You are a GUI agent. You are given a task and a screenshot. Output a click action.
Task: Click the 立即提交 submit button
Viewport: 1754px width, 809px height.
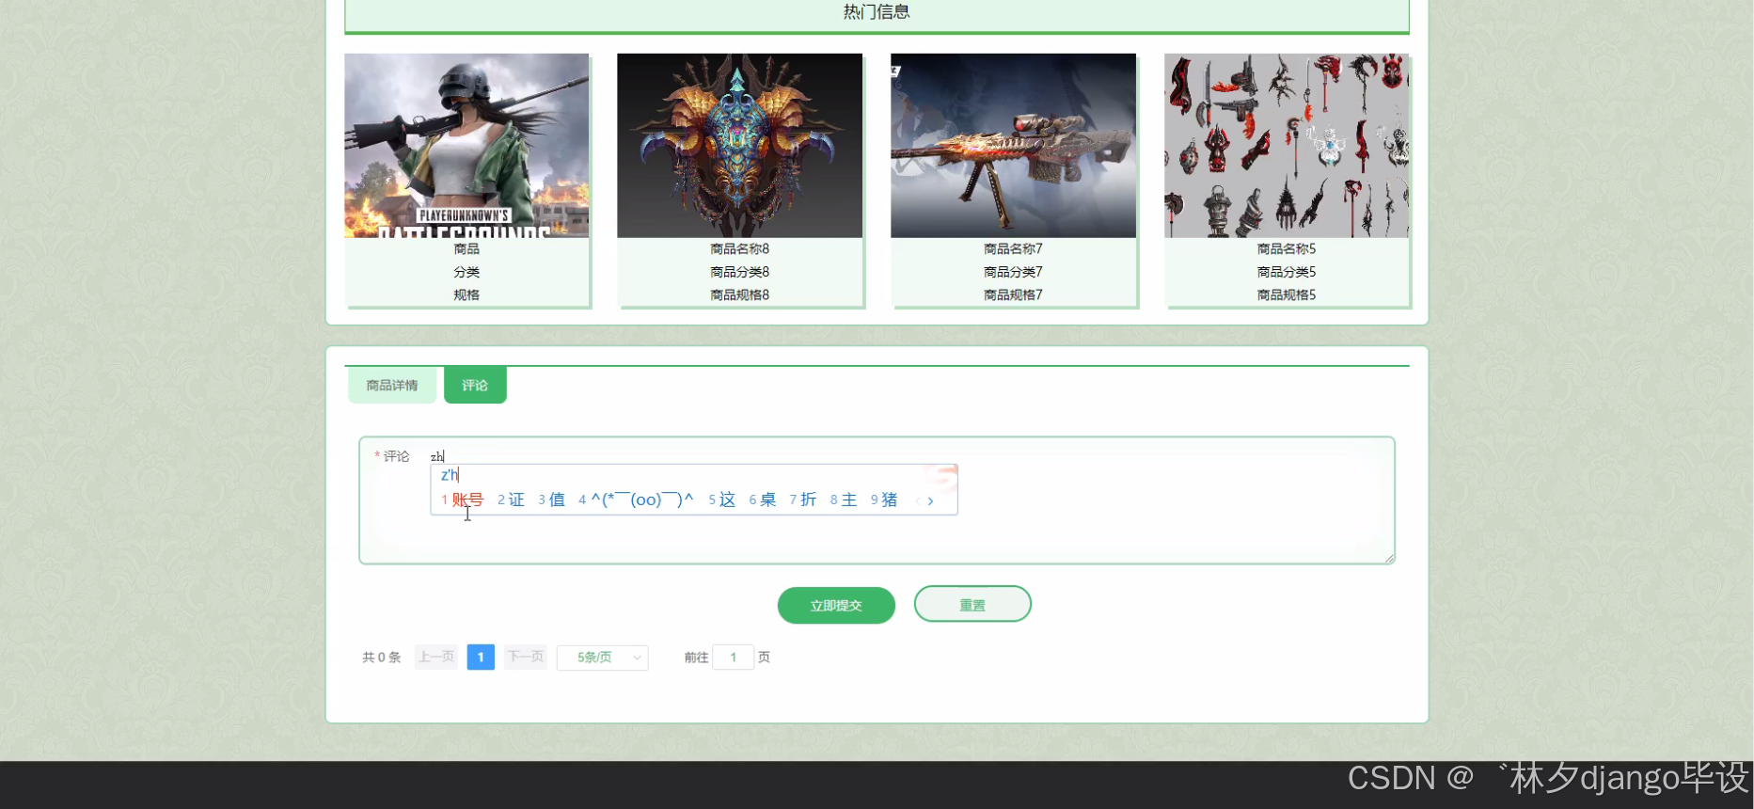click(836, 606)
